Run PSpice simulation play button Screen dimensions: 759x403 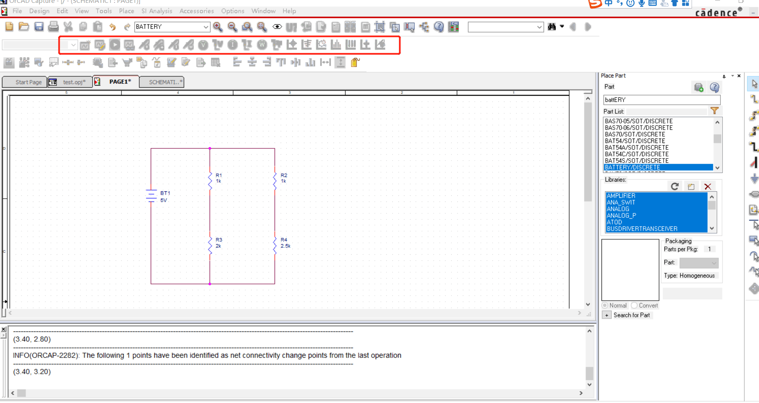115,45
